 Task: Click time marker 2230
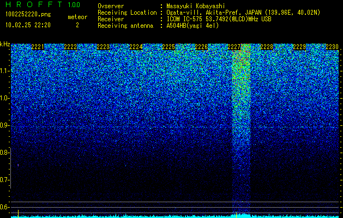click(x=332, y=47)
